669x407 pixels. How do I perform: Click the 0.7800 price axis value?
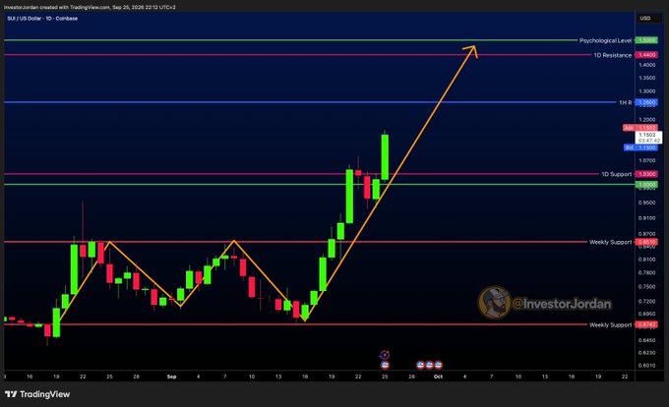pyautogui.click(x=646, y=272)
